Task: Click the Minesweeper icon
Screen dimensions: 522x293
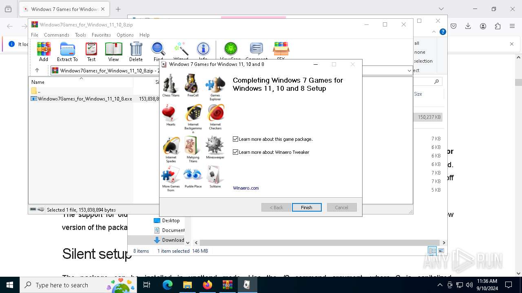Action: (x=215, y=148)
